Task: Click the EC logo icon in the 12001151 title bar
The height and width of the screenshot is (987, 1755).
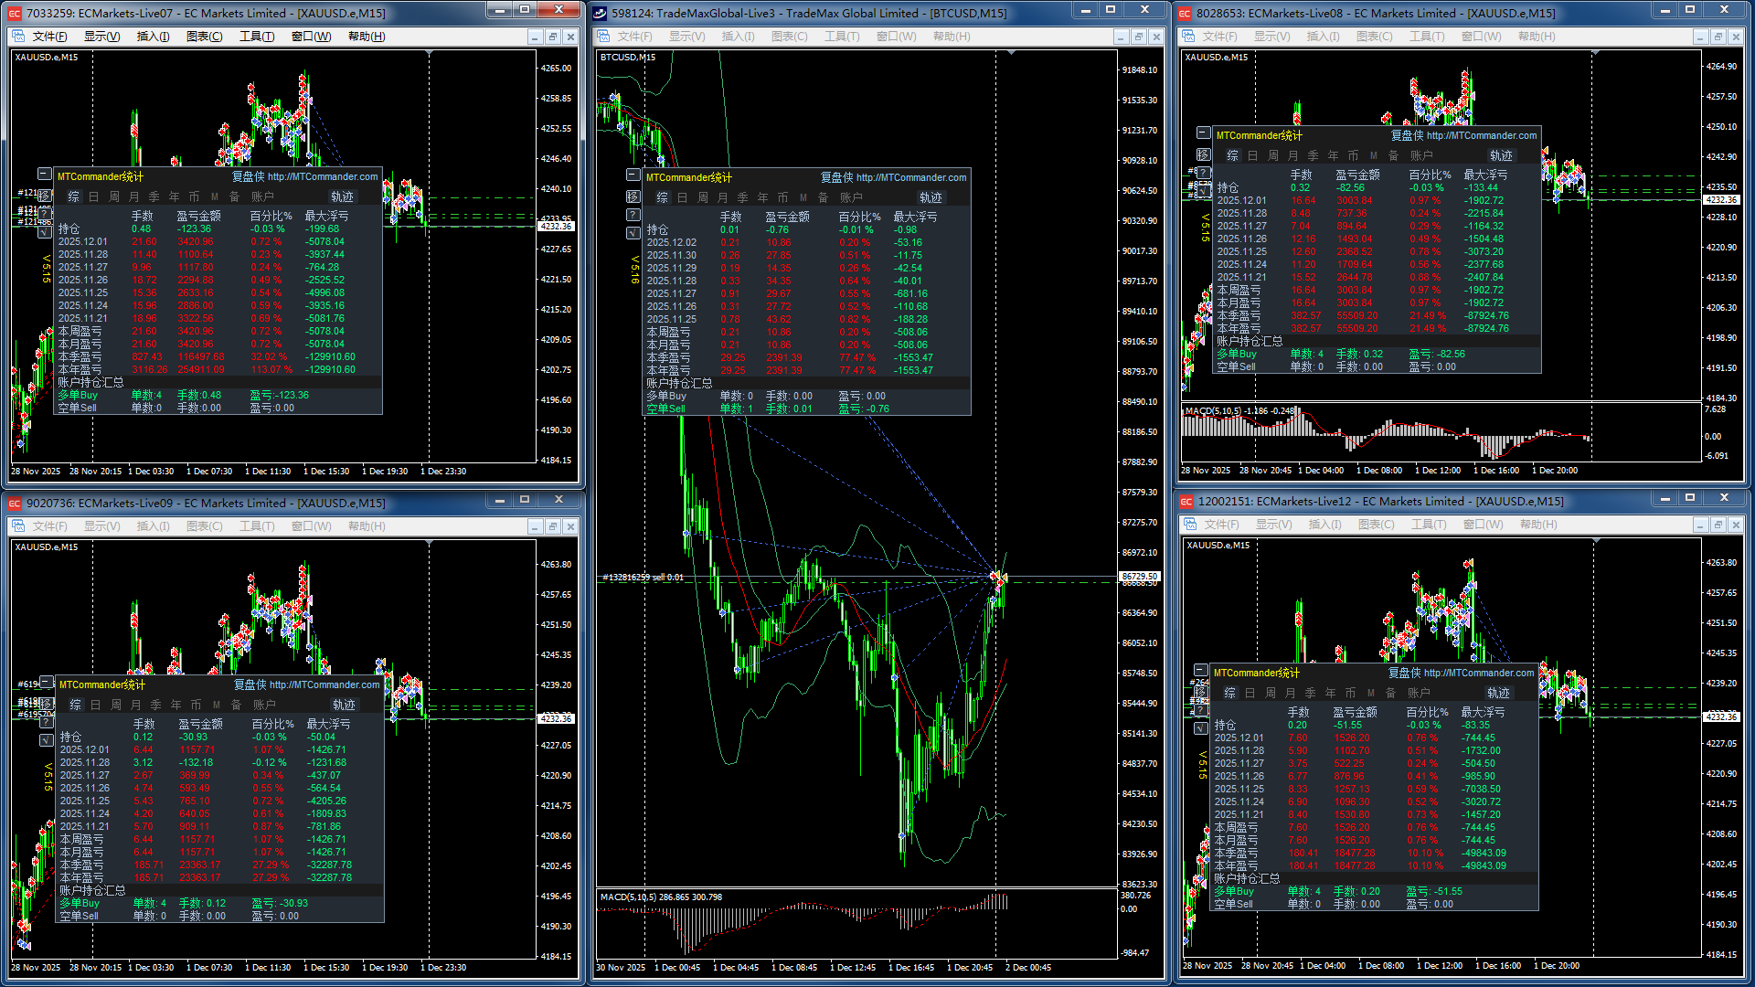Action: click(1186, 502)
